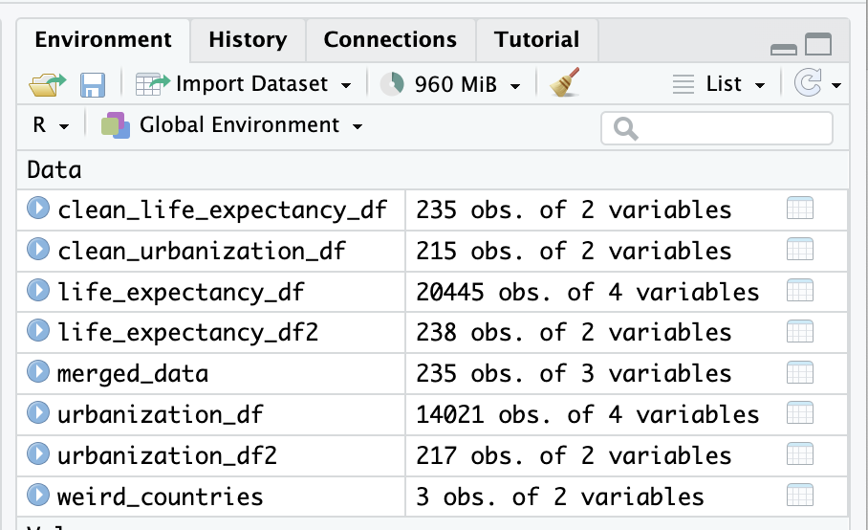View weird_countries in data grid icon
Viewport: 868px width, 530px height.
[799, 496]
